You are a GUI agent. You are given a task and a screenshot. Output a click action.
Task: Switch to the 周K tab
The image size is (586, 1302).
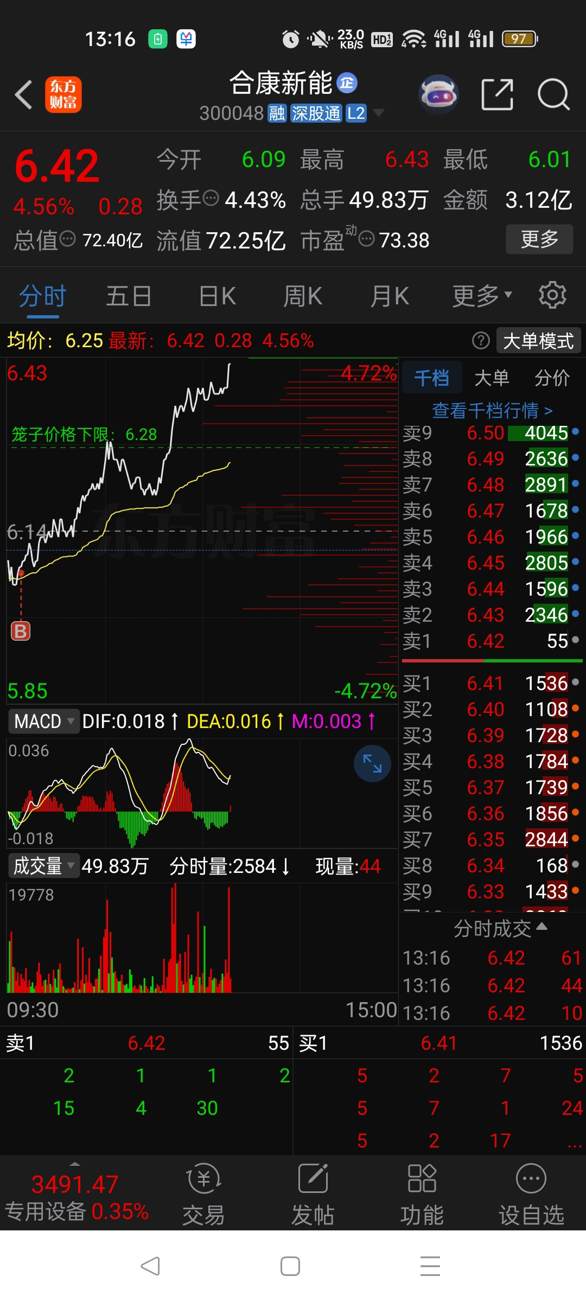(303, 296)
